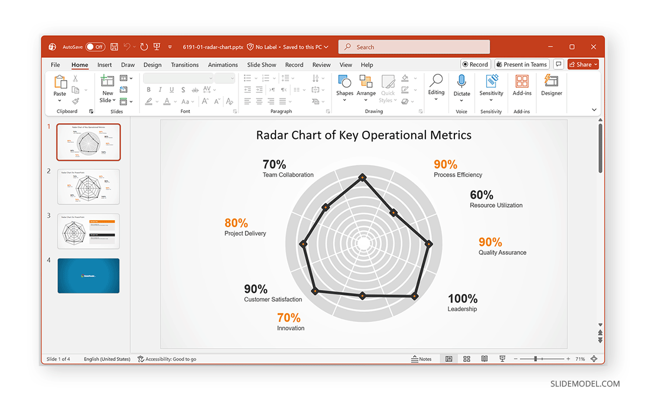Select the Format Painter icon

click(x=77, y=100)
